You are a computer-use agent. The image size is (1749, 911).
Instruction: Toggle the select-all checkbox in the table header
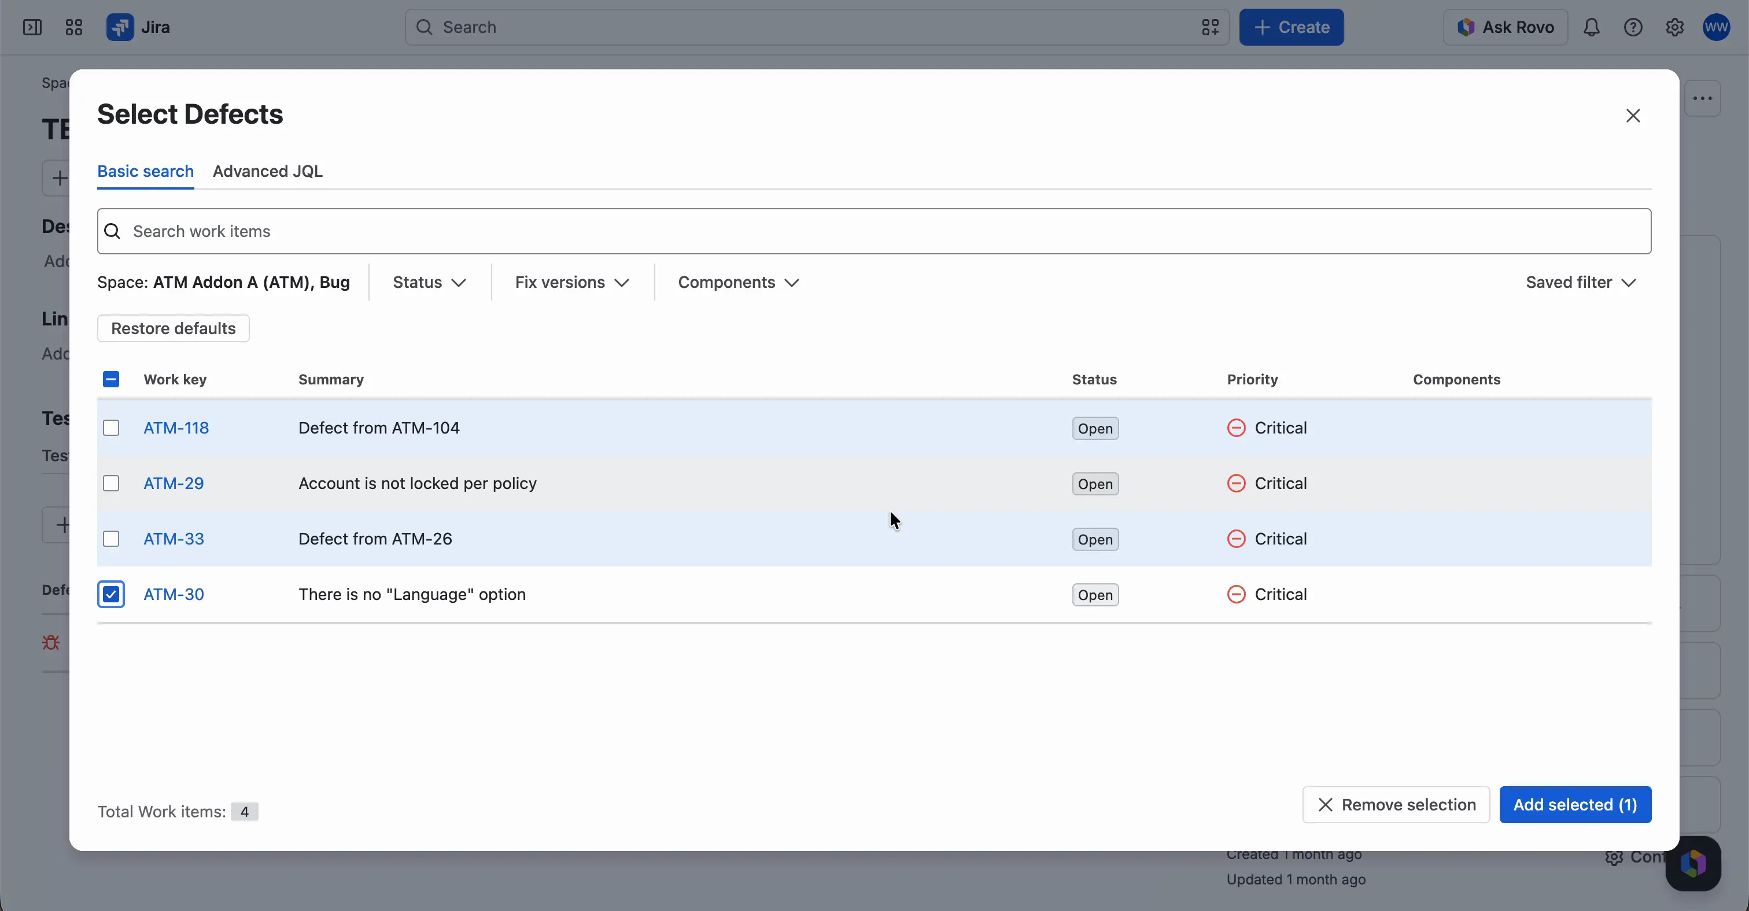(x=110, y=379)
